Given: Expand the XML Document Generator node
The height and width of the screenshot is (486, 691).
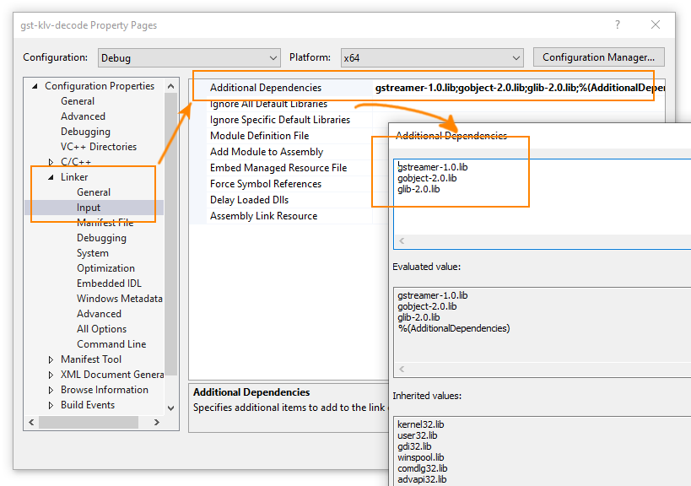Looking at the screenshot, I should point(50,374).
